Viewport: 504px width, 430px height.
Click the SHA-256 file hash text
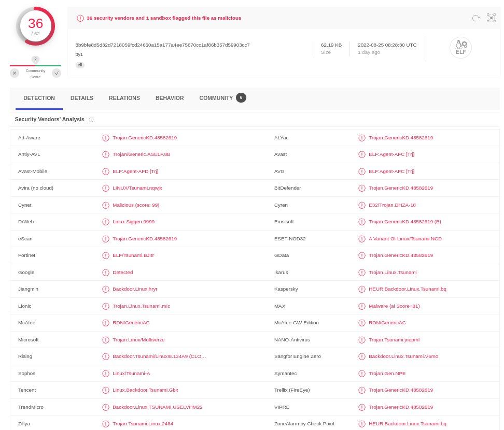(163, 45)
